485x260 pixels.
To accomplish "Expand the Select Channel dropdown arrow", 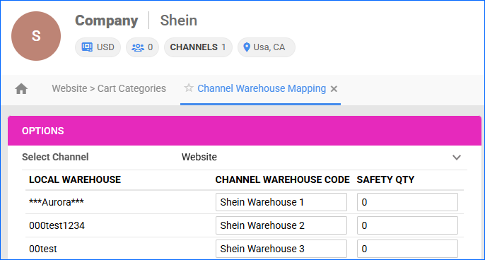I will (457, 158).
